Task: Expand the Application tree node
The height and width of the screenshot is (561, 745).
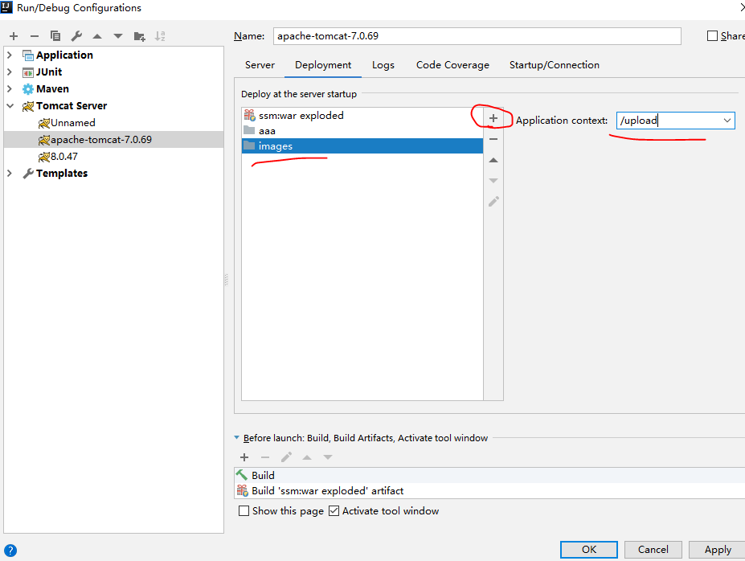Action: coord(10,55)
